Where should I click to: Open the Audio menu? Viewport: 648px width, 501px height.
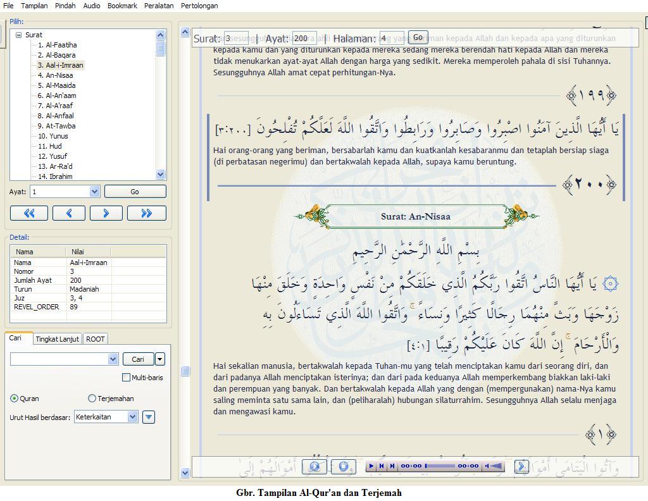pyautogui.click(x=92, y=6)
